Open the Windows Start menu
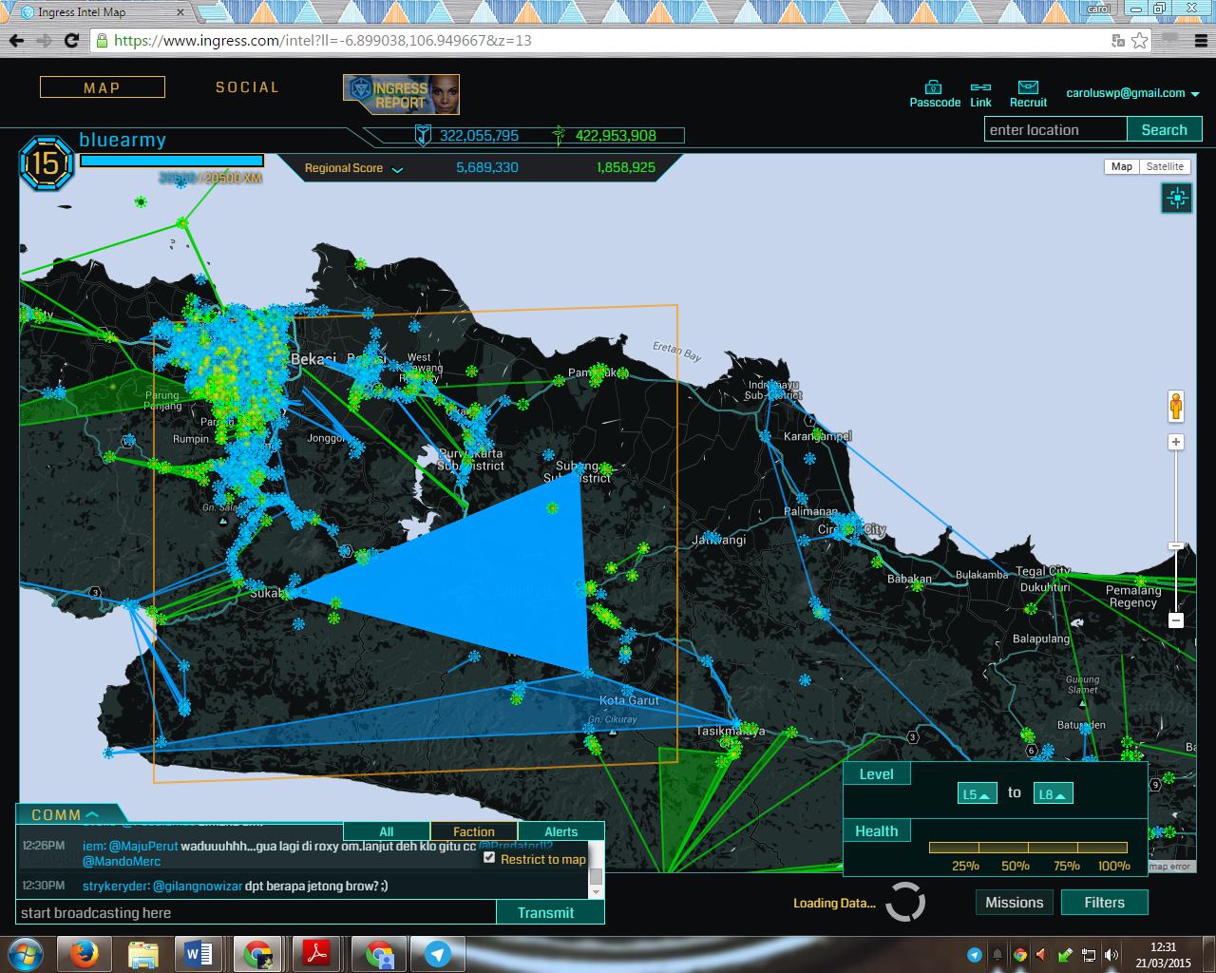The width and height of the screenshot is (1216, 973). [25, 954]
